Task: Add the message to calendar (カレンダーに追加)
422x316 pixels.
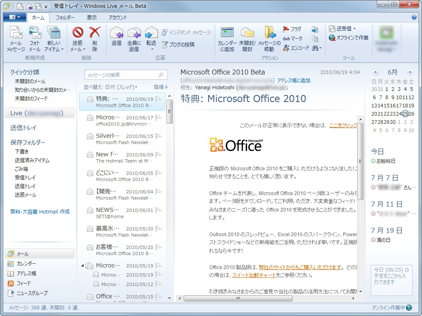Action: [x=227, y=39]
